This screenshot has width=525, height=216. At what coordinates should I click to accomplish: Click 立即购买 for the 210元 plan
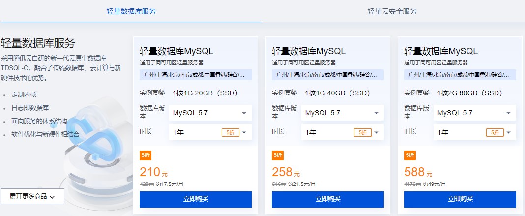click(196, 199)
